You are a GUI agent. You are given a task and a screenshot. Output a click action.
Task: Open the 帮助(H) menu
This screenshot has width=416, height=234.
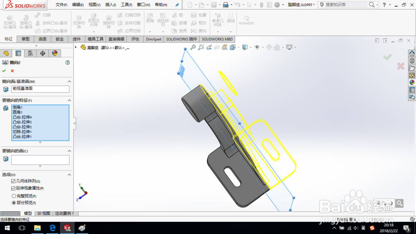tap(161, 5)
